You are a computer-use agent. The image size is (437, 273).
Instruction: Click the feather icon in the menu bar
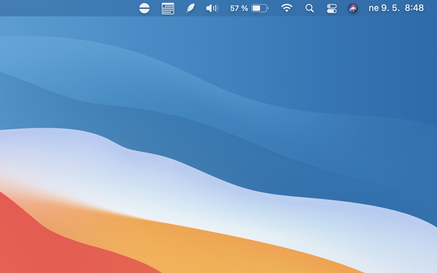pyautogui.click(x=191, y=8)
